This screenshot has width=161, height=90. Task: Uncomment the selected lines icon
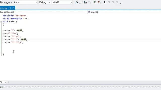99,2
